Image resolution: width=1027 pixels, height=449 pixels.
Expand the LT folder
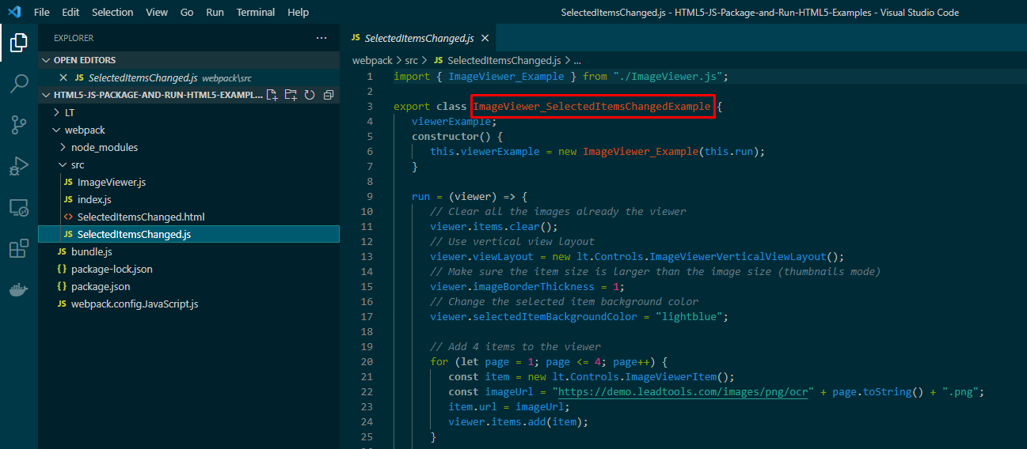pos(188,112)
